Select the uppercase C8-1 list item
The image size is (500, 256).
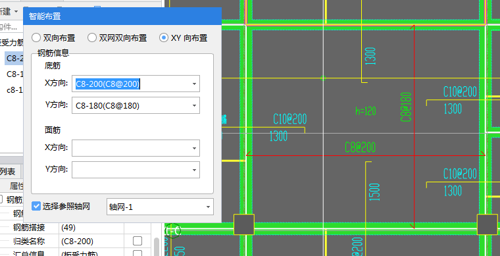pos(14,74)
